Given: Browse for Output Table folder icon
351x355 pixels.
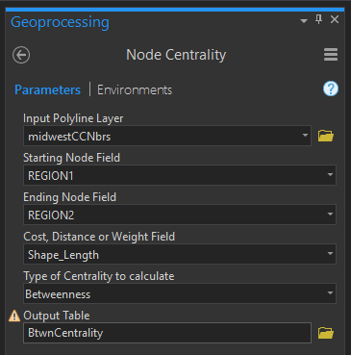Looking at the screenshot, I should click(326, 333).
